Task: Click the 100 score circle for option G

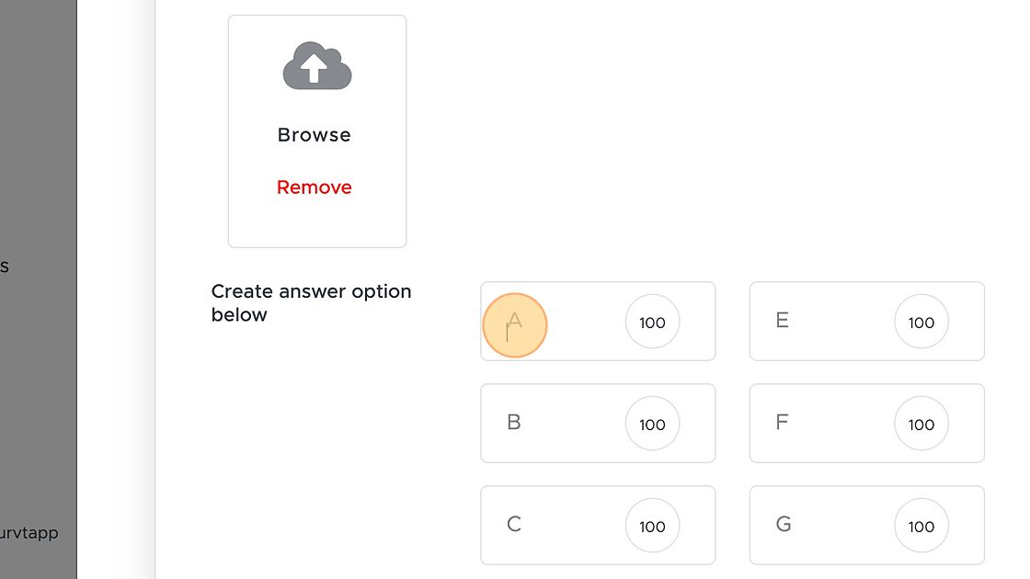Action: point(921,525)
